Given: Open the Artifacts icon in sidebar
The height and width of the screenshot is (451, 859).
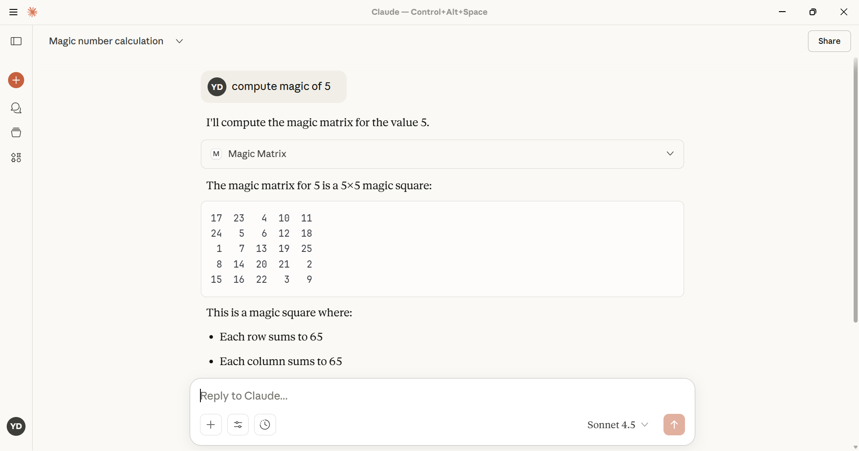Looking at the screenshot, I should pos(16,157).
